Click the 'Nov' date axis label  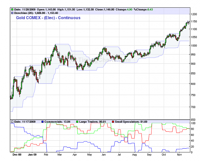coord(179,155)
